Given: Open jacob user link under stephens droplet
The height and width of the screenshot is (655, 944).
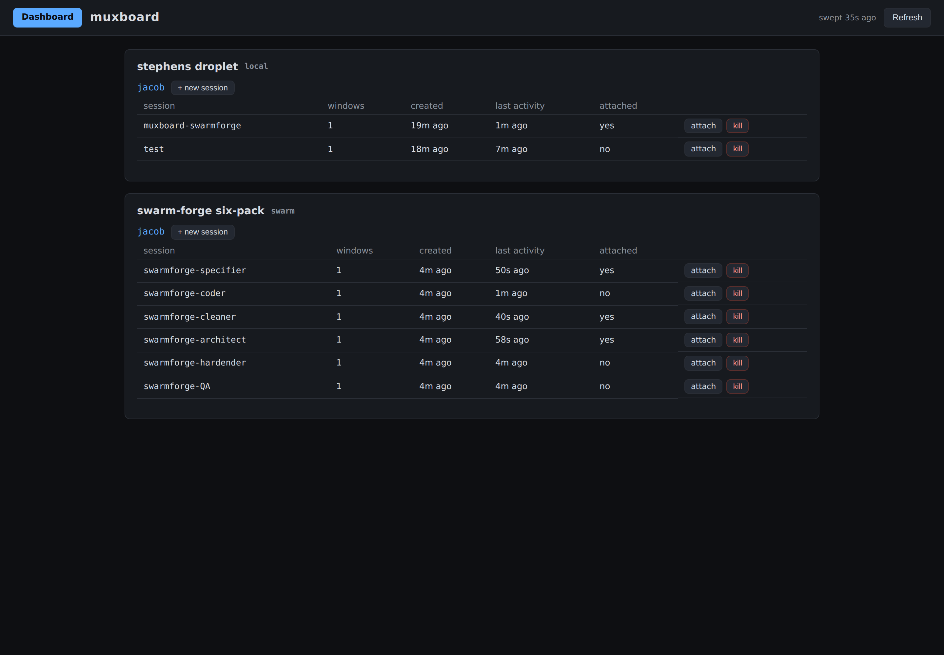Looking at the screenshot, I should (x=151, y=87).
